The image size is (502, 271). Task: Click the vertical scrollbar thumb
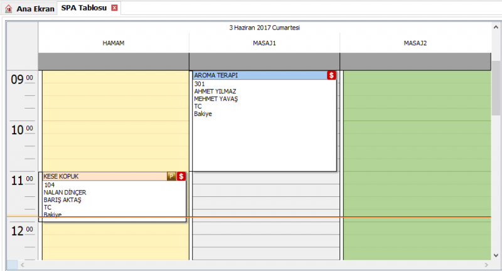click(496, 88)
